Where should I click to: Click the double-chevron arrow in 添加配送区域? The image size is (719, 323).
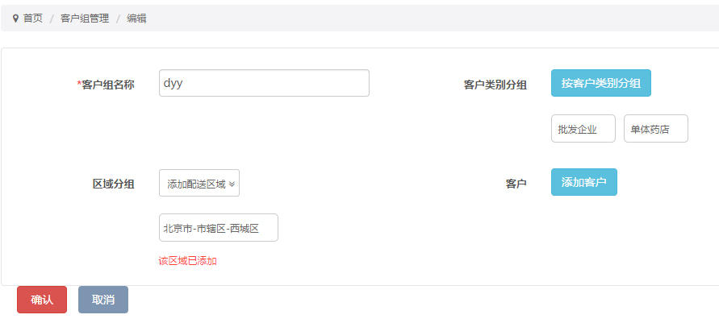click(232, 184)
